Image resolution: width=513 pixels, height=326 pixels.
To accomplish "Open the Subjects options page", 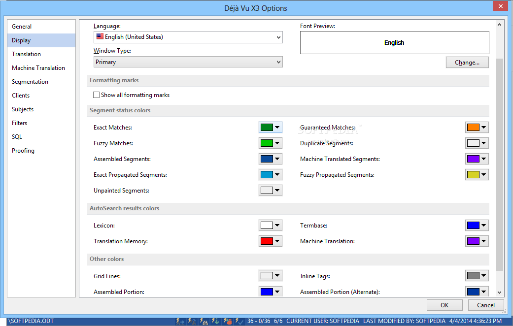I will pyautogui.click(x=41, y=109).
